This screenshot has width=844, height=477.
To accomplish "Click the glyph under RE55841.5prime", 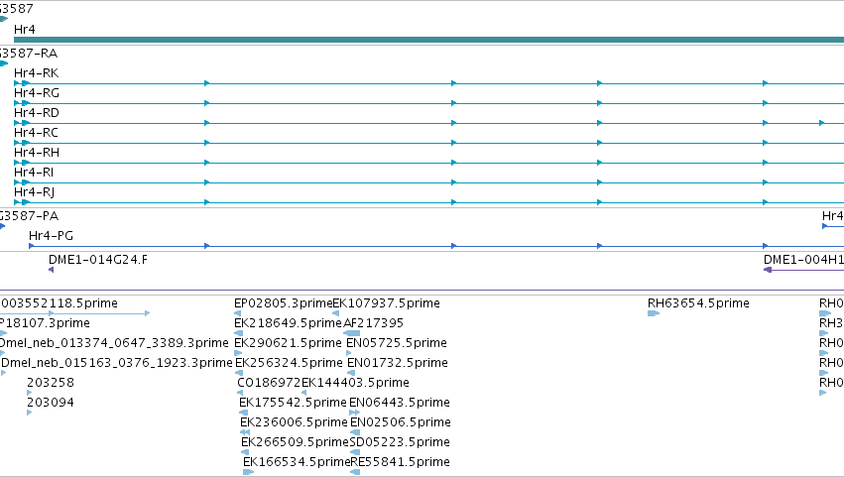I will 355,472.
